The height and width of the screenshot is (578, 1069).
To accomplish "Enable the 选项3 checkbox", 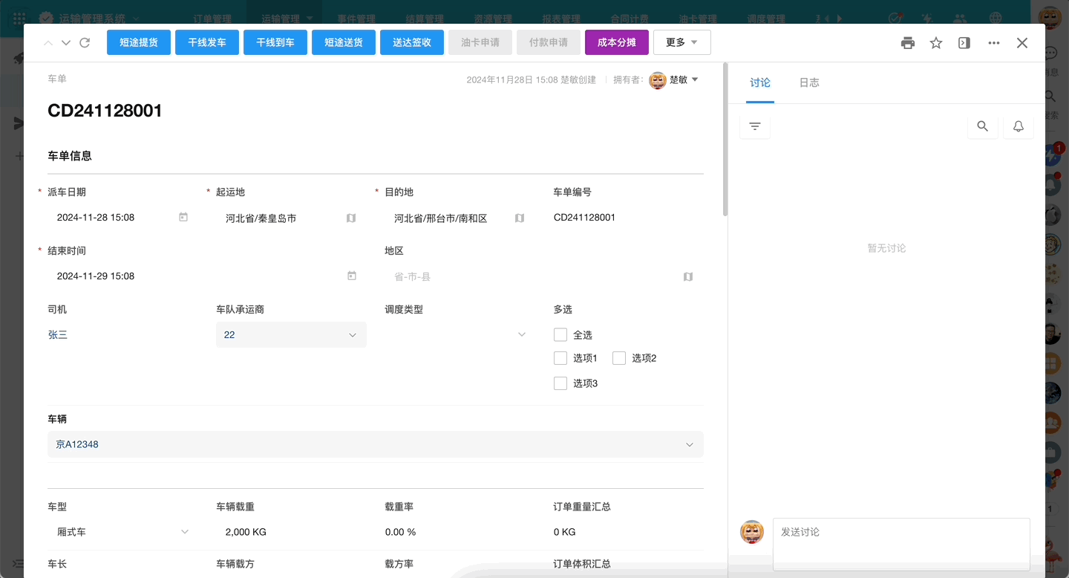I will (560, 383).
